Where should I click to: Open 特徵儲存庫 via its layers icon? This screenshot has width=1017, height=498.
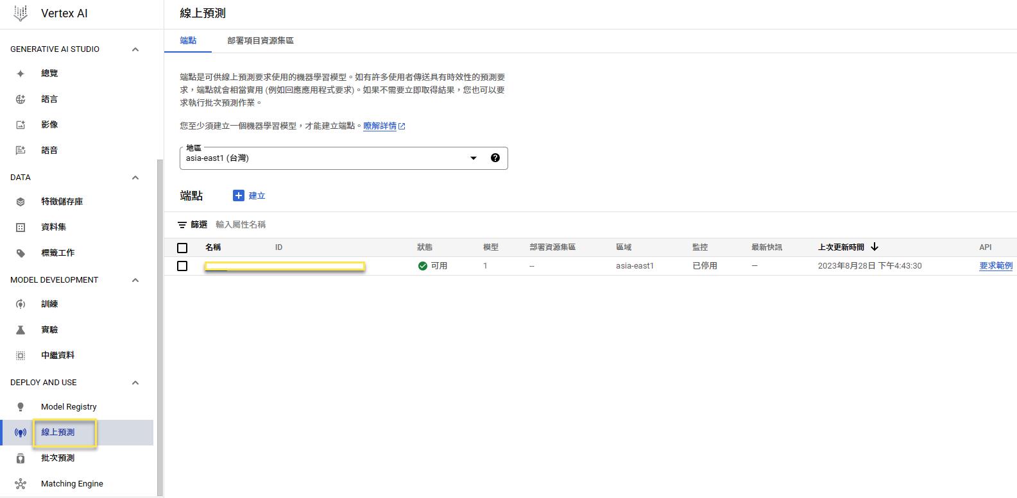21,202
